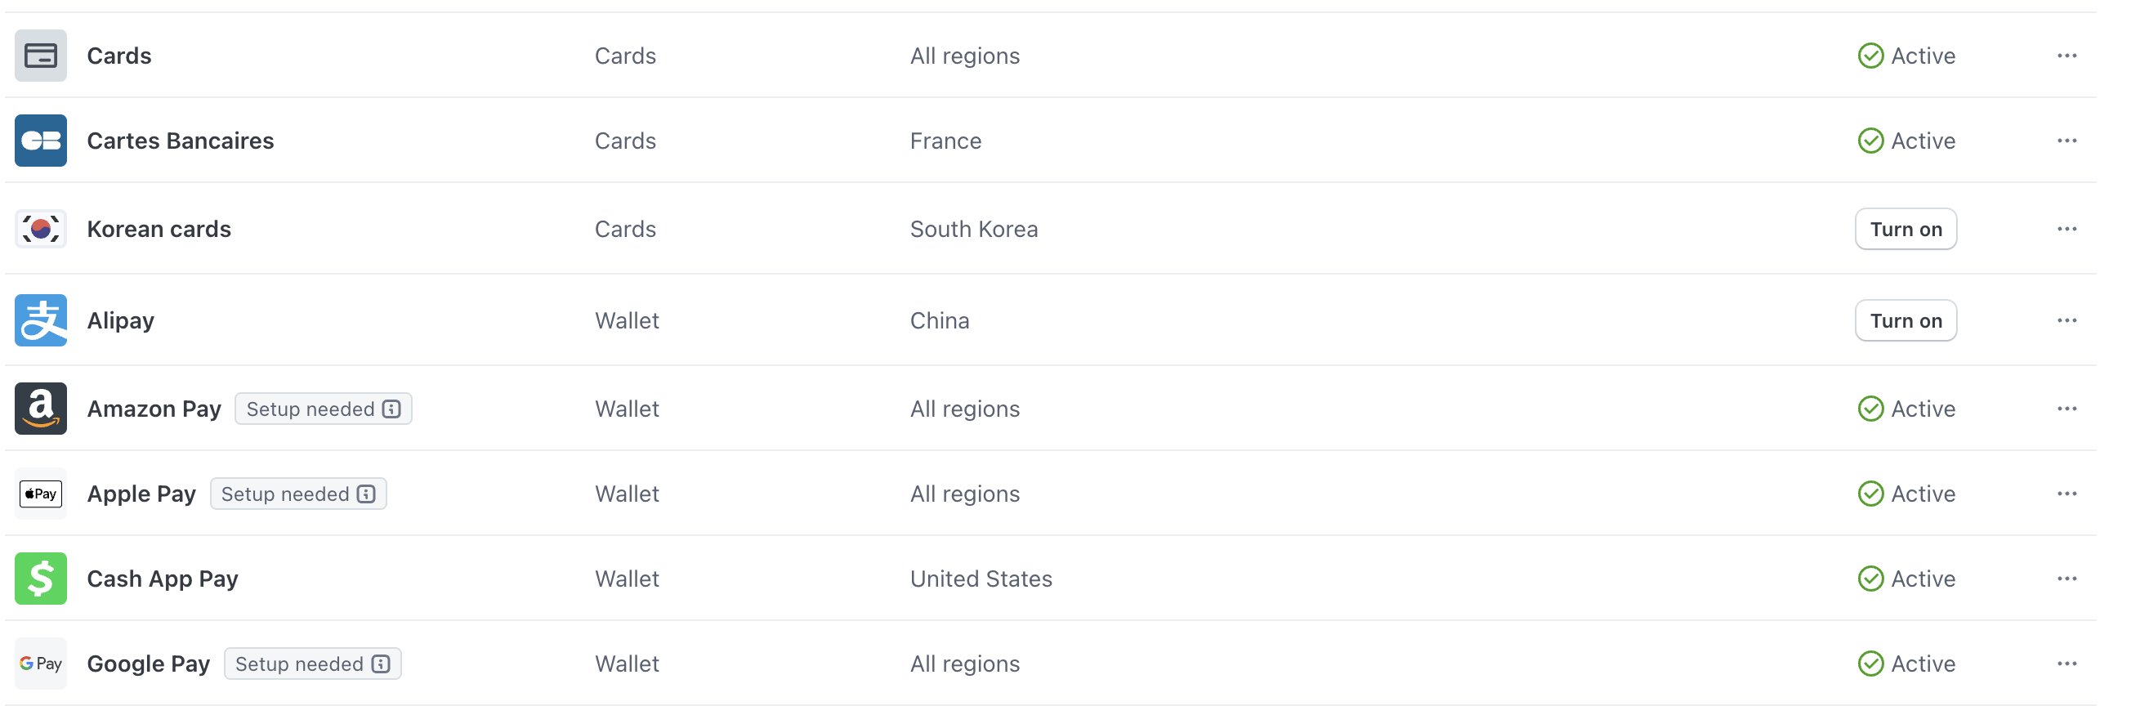The height and width of the screenshot is (706, 2149).
Task: Open Google Pay Setup needed badge
Action: (312, 664)
